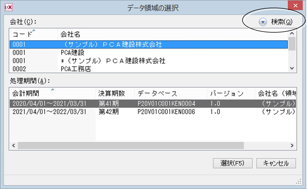Select the company name starting with an asterisk
The image size is (307, 189).
coord(149,61)
